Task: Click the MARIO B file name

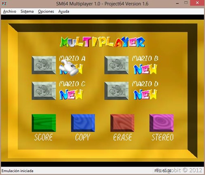Action: 145,59
